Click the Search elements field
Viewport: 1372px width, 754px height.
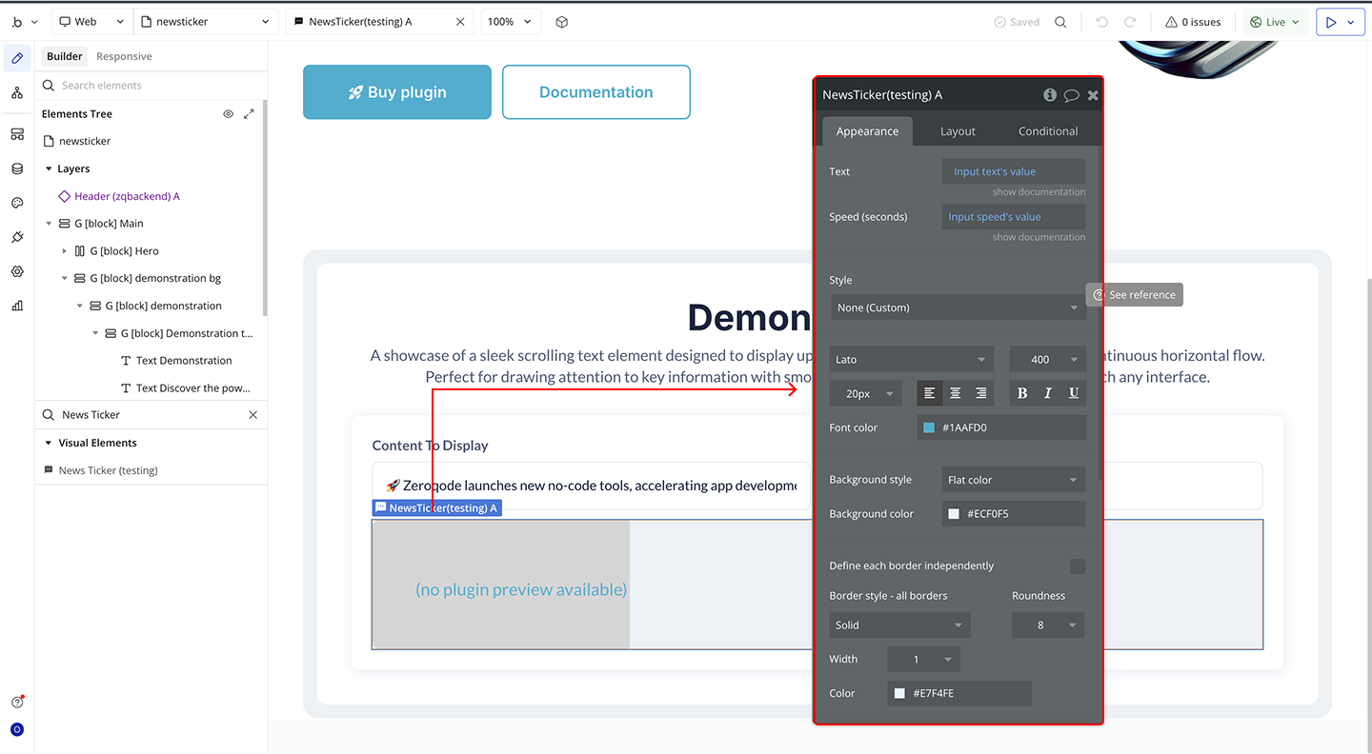[150, 86]
